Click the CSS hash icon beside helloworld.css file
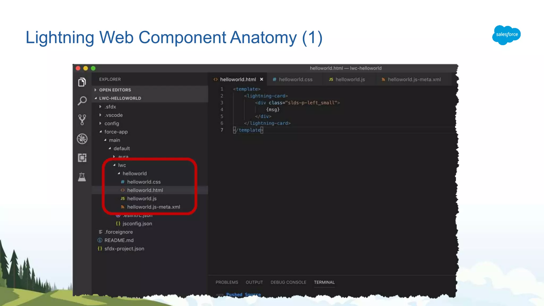 [x=122, y=182]
